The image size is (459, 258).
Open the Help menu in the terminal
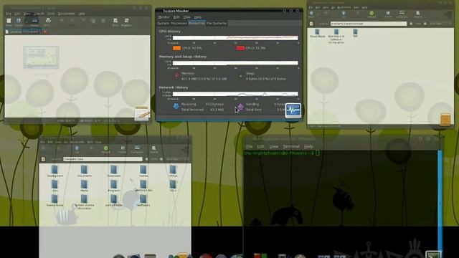308,146
